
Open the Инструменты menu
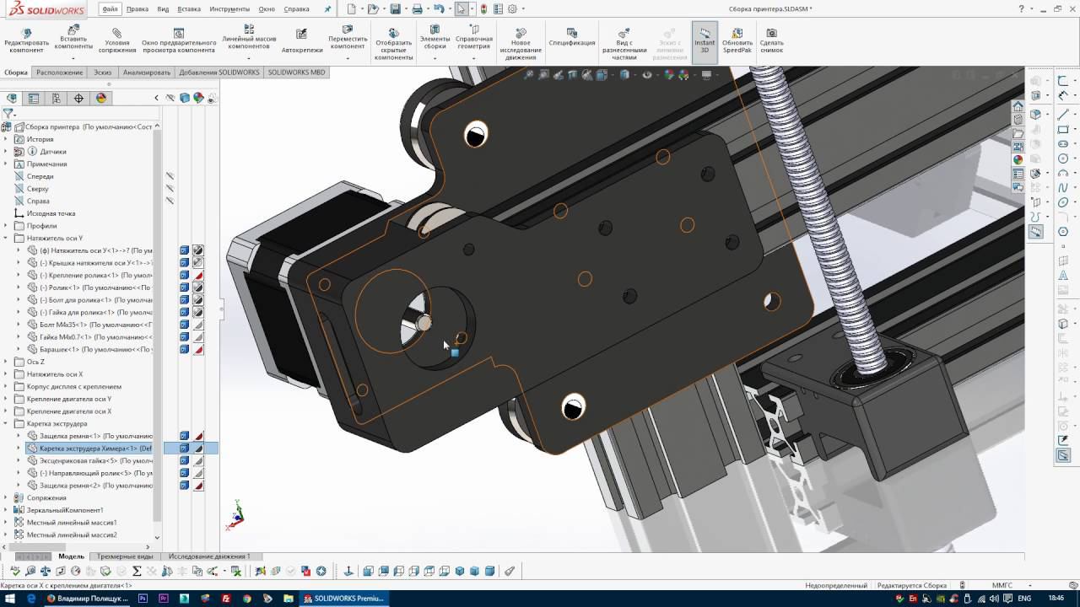pyautogui.click(x=229, y=9)
